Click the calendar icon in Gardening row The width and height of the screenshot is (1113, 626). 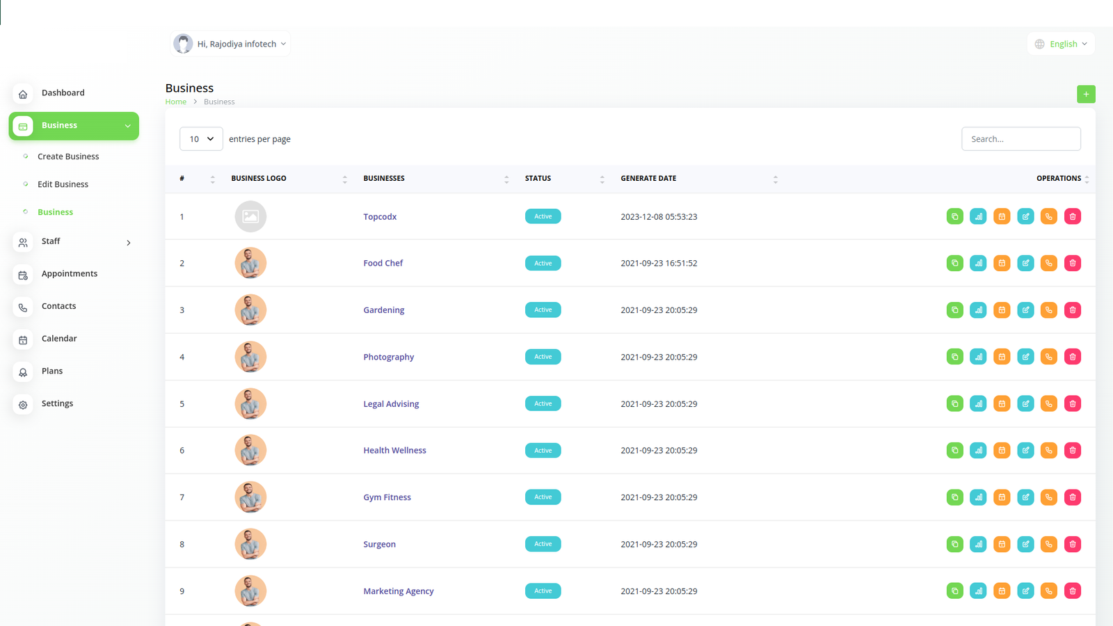click(x=1002, y=310)
